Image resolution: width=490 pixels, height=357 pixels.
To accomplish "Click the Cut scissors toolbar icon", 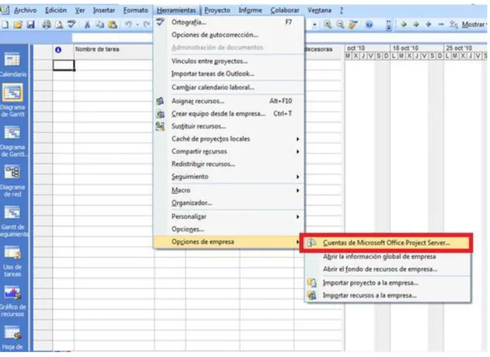I will click(87, 24).
